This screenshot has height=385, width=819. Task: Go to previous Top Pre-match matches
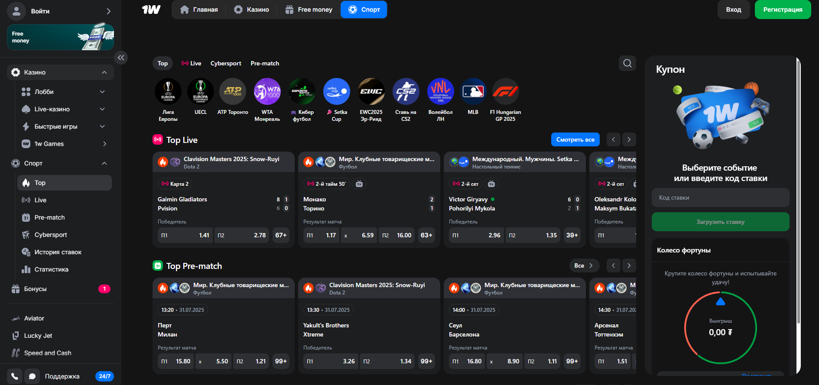point(614,265)
